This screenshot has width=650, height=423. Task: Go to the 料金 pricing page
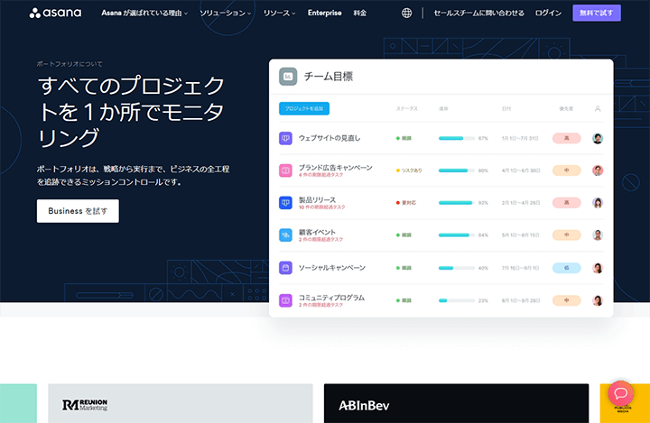click(360, 14)
